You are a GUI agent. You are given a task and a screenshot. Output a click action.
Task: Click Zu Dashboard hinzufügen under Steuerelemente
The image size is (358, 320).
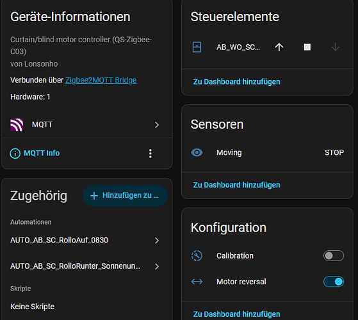click(x=236, y=82)
